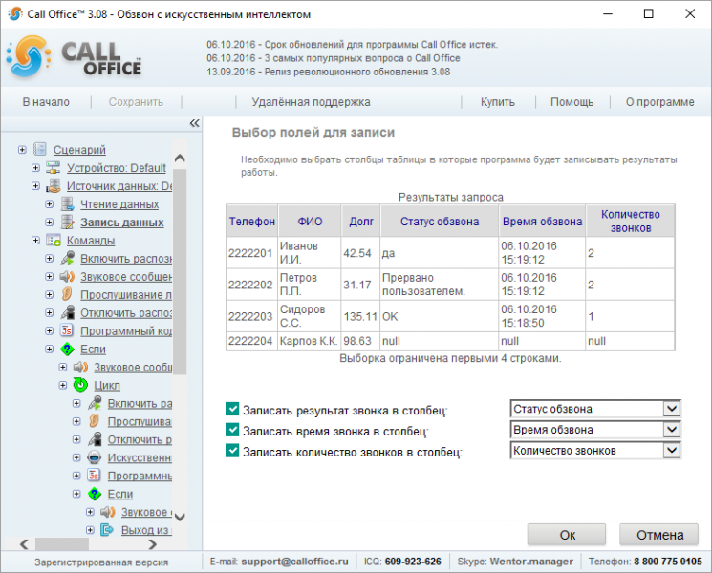
Task: Click the Запись данных write icon
Action: point(67,222)
